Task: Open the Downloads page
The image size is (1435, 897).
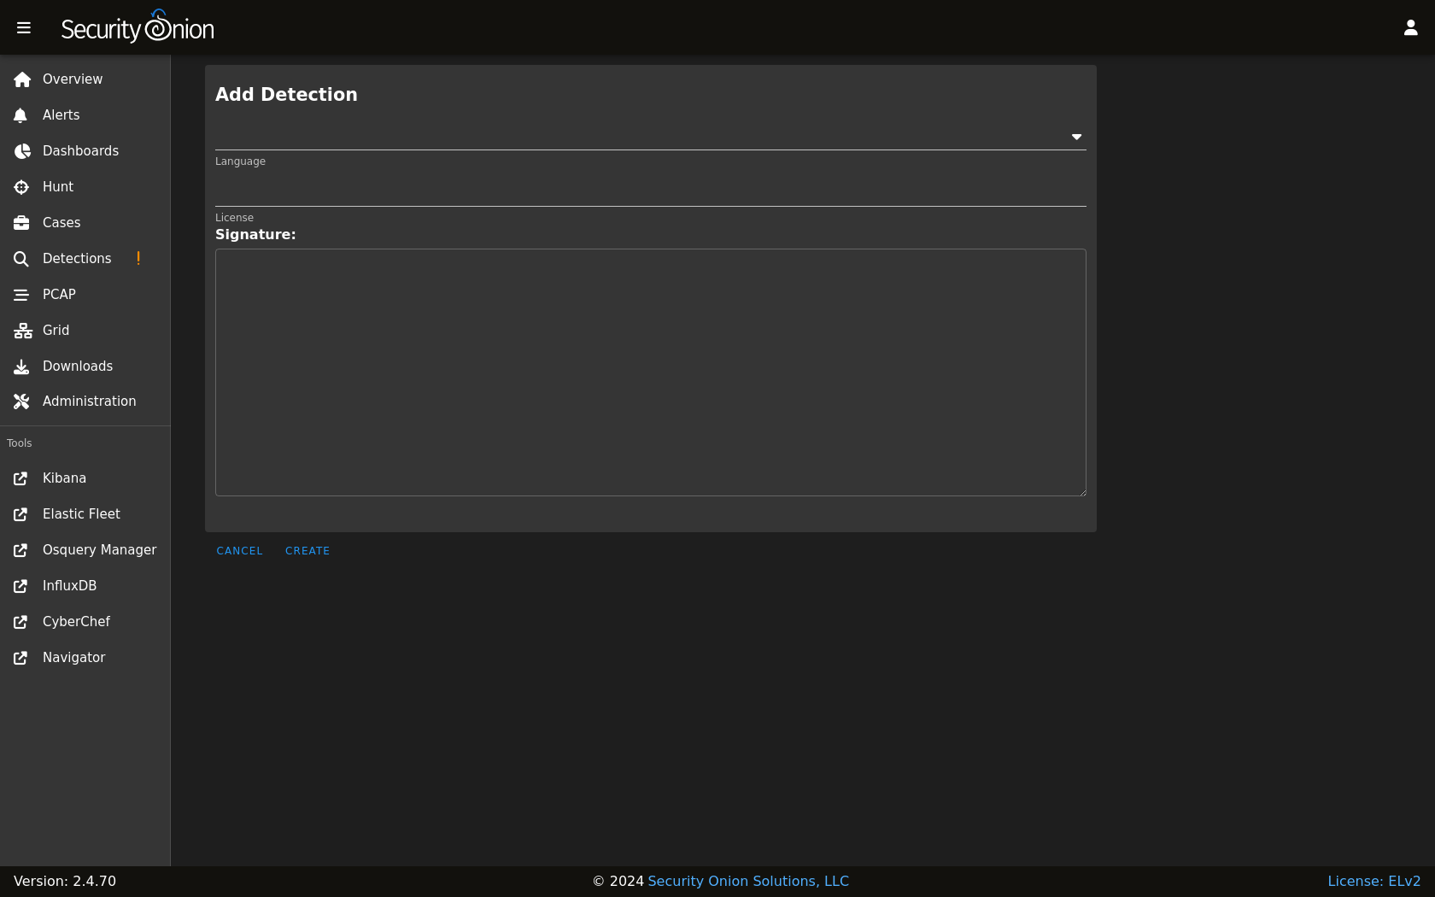Action: click(78, 366)
